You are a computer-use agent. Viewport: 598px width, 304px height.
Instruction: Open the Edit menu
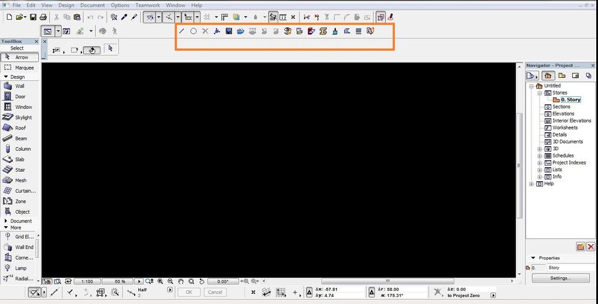(x=31, y=5)
